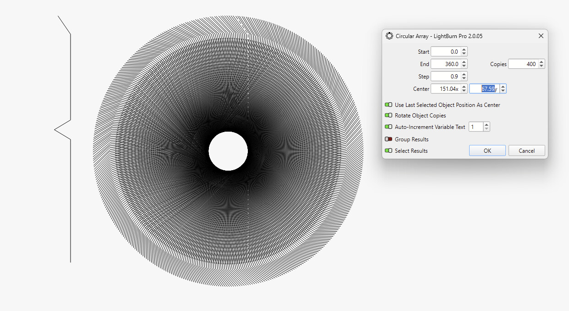
Task: Turn off Auto-Increment Variable Text
Action: pos(388,127)
